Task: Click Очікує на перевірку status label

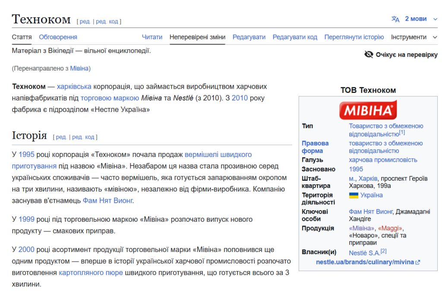Action: click(x=407, y=54)
